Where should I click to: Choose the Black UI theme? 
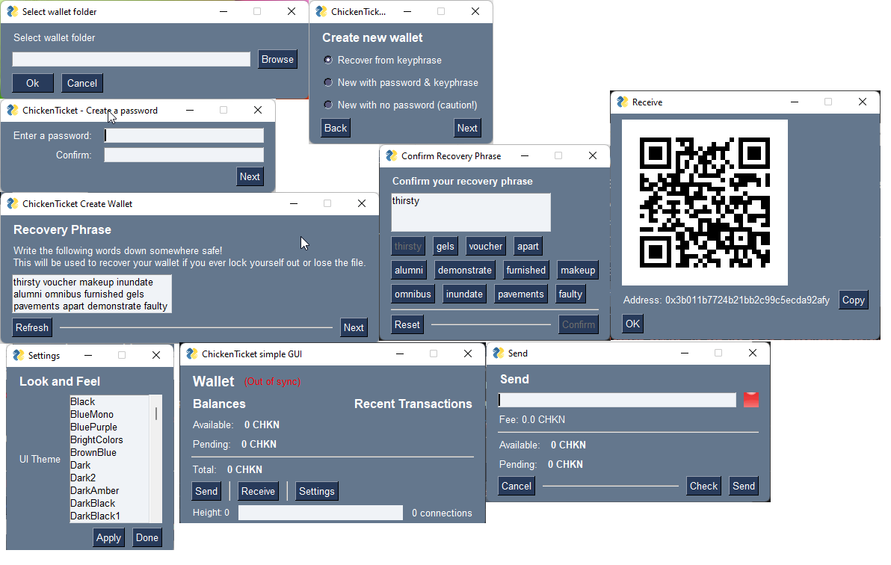(109, 402)
